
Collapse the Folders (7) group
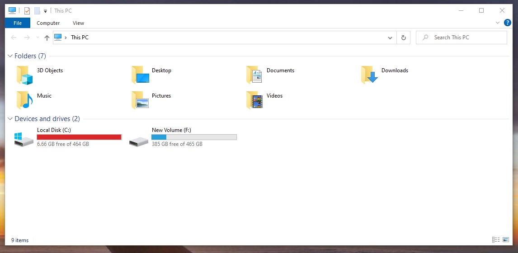coord(10,56)
